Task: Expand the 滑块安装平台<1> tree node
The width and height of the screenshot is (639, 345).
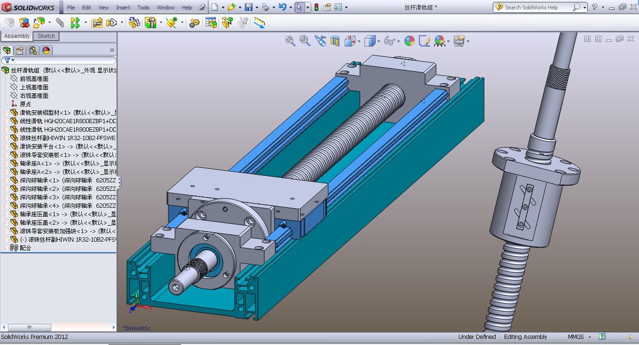Action: click(5, 147)
